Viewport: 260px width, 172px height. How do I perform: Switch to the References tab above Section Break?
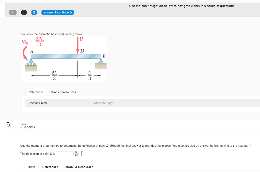pyautogui.click(x=36, y=92)
